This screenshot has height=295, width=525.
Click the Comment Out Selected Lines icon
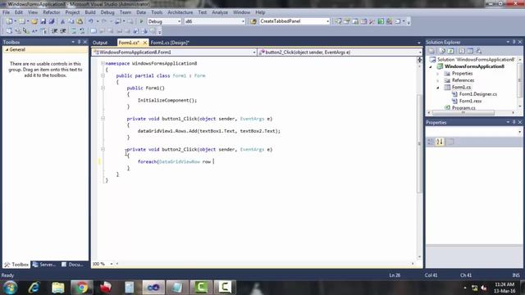pyautogui.click(x=74, y=31)
